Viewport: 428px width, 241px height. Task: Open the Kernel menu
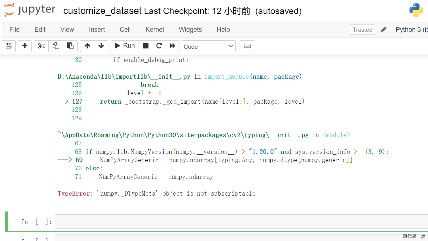pyautogui.click(x=154, y=30)
